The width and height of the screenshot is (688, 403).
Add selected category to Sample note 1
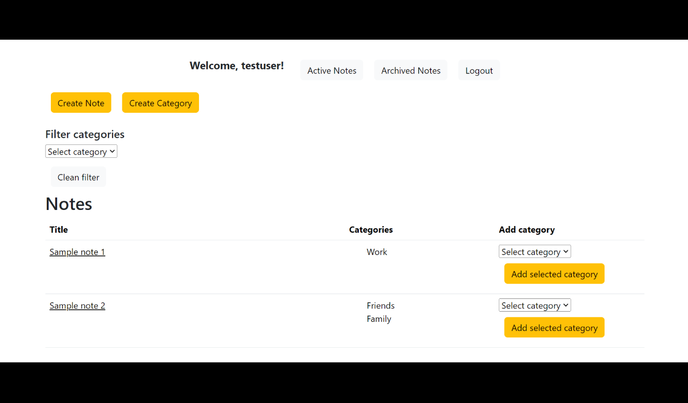(x=554, y=274)
